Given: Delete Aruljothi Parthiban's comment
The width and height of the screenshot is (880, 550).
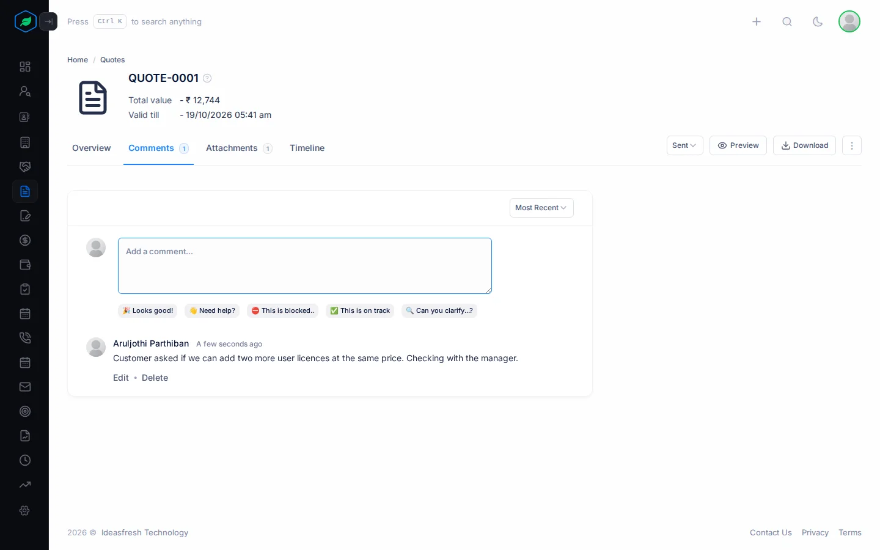Looking at the screenshot, I should (x=155, y=378).
